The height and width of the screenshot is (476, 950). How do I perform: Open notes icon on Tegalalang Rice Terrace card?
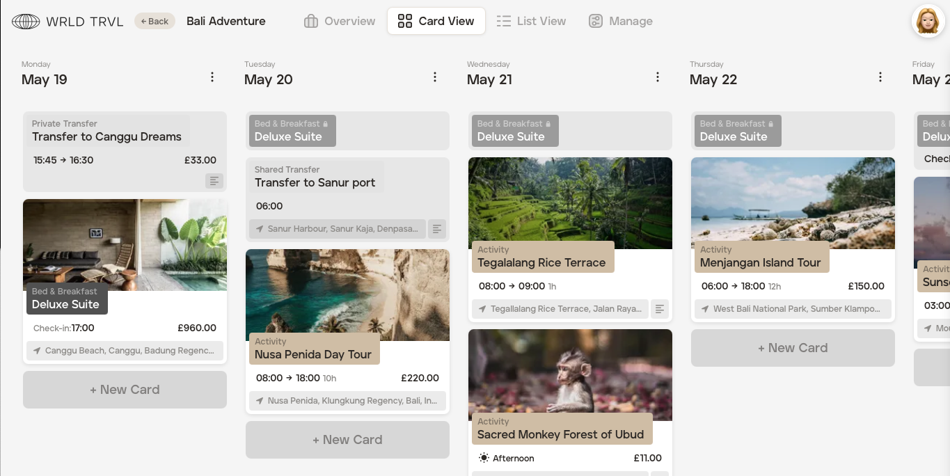coord(660,308)
